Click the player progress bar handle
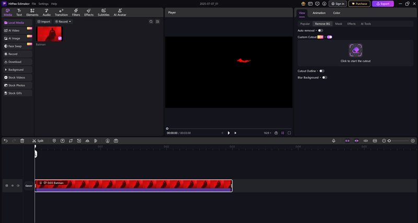The image size is (418, 223). [x=167, y=128]
